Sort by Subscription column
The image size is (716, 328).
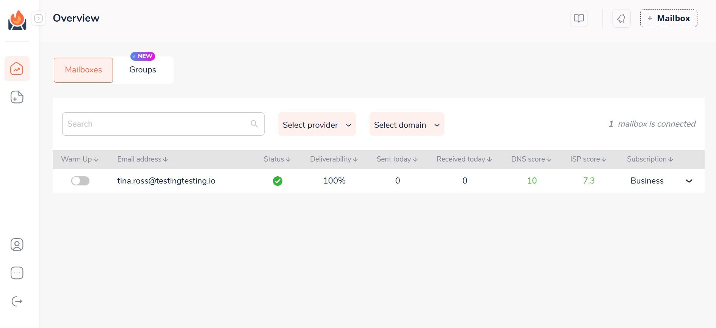(650, 159)
